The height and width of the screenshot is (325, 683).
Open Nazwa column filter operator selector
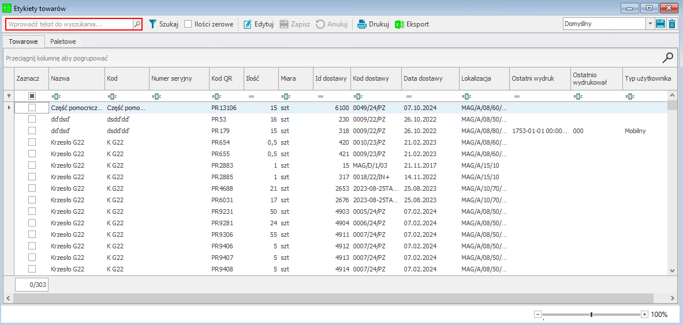point(55,96)
